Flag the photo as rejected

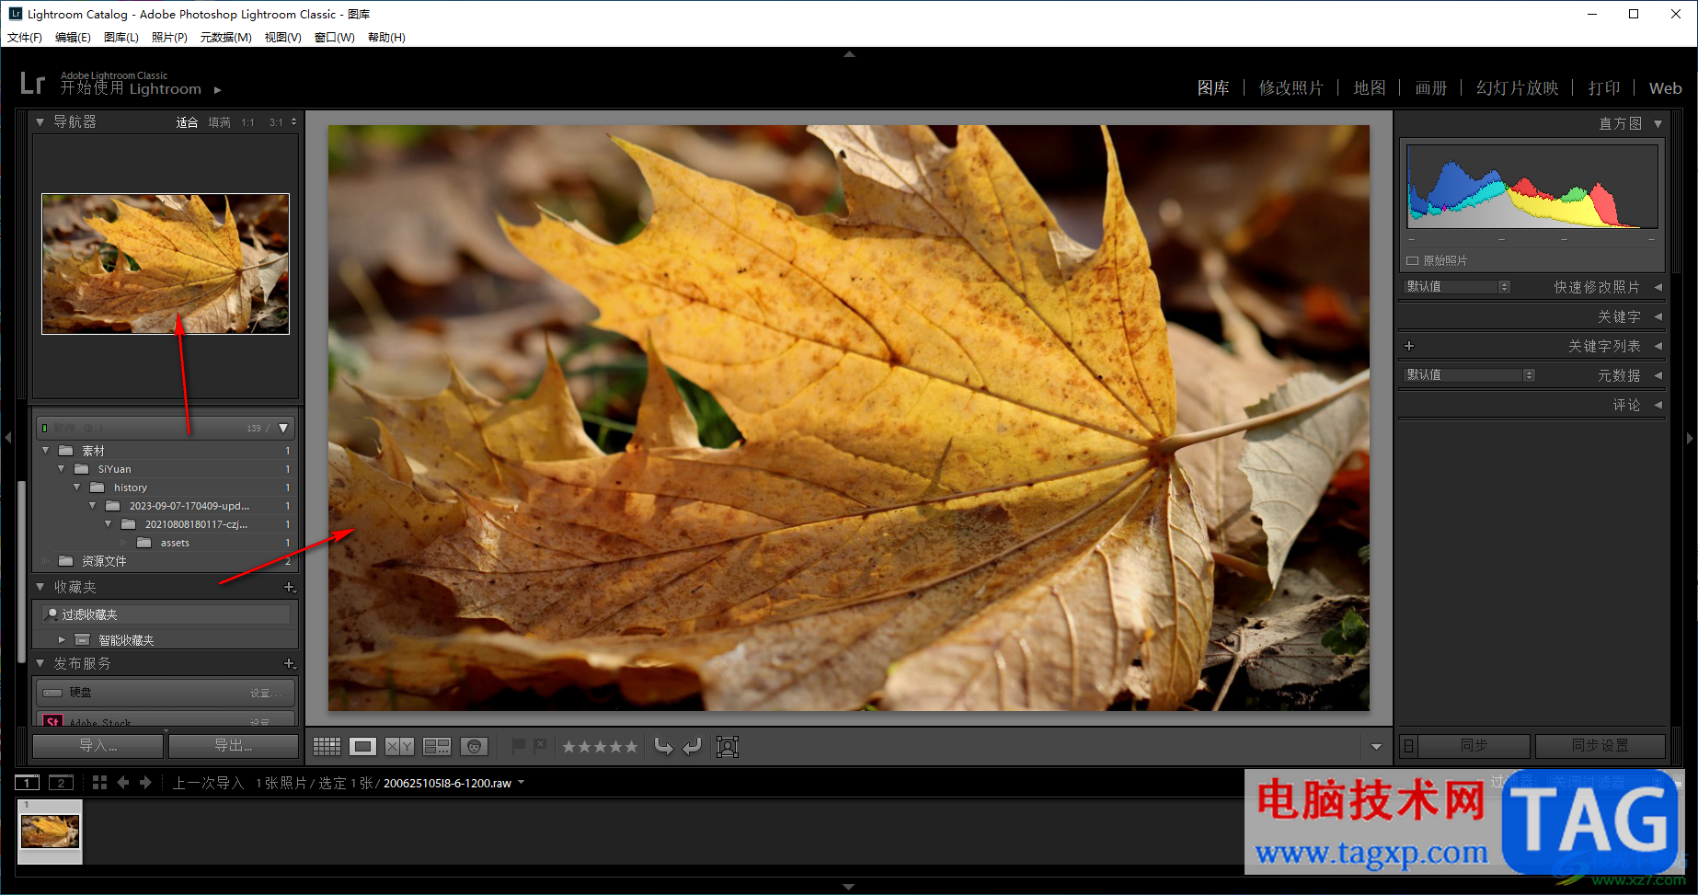click(540, 746)
